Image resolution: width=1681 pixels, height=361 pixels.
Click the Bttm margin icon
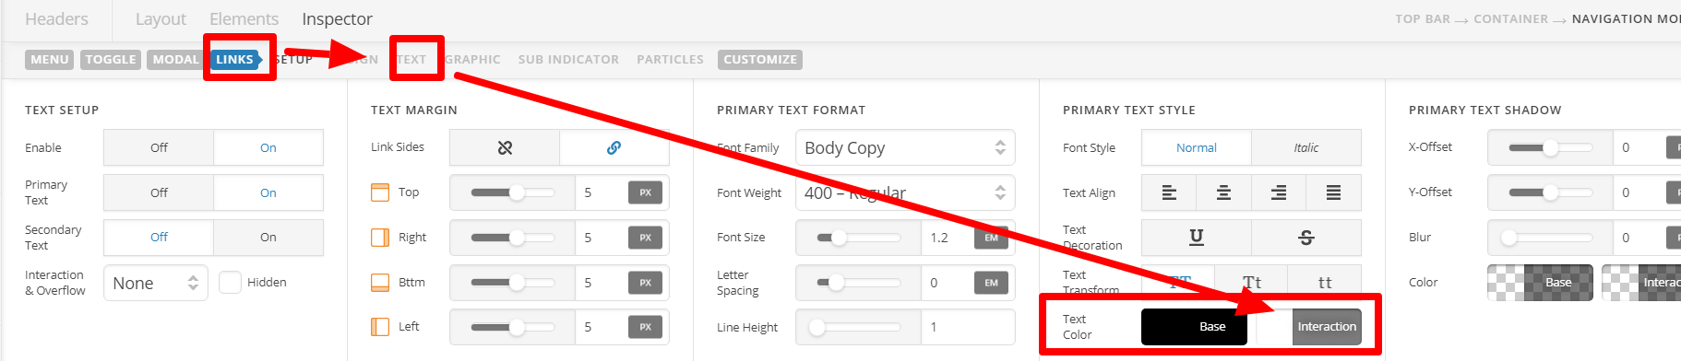pos(380,283)
